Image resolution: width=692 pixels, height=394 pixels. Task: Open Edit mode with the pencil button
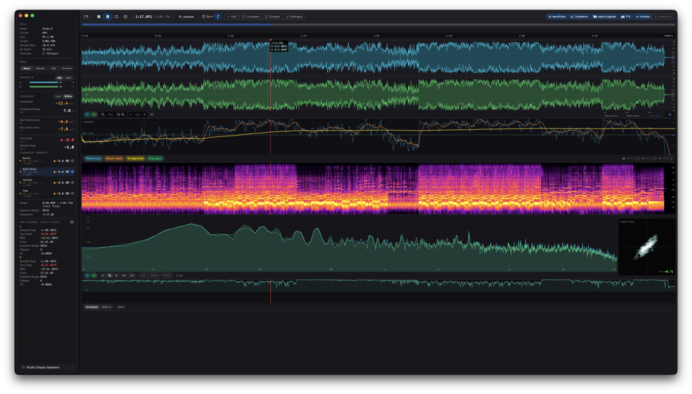pyautogui.click(x=232, y=16)
